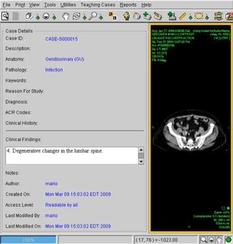
Task: Select the rotate/refresh arrows tool
Action: coord(76,16)
